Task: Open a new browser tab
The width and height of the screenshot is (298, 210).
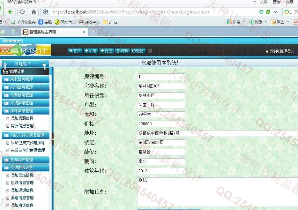Action: click(93, 32)
